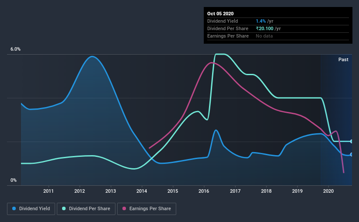Click the 2019 x-axis label
Screen dimensions: 359x222
297,191
